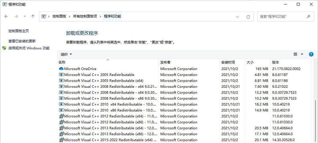Click icon of Visual C++ 2015-2022 Redistributable
This screenshot has height=143, width=318.
coord(61,140)
